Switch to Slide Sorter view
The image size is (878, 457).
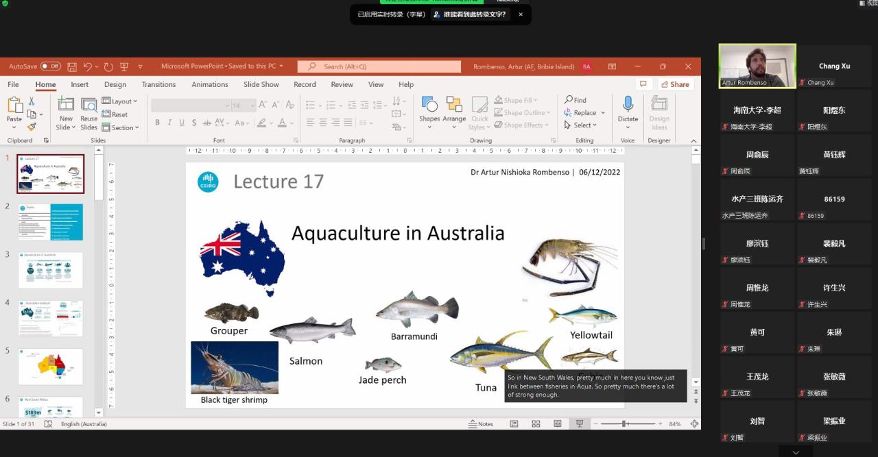[536, 424]
